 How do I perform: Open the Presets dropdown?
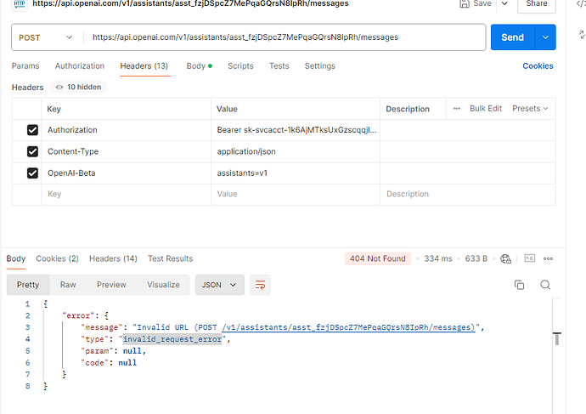tap(530, 109)
